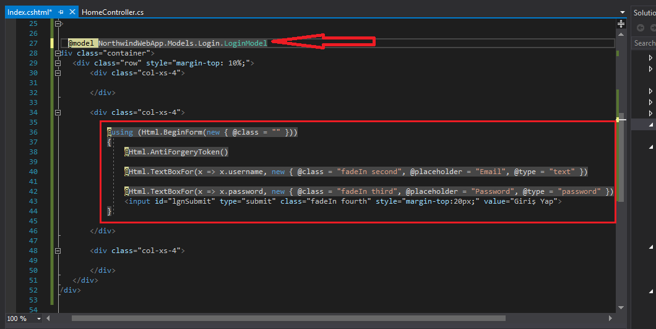The width and height of the screenshot is (656, 329).
Task: Click the horizontal scrollbar right arrow
Action: [612, 319]
